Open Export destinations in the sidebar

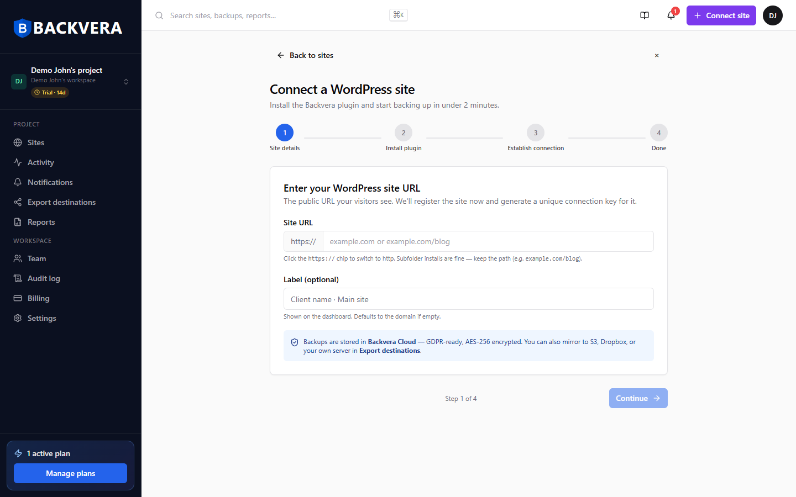71,202
